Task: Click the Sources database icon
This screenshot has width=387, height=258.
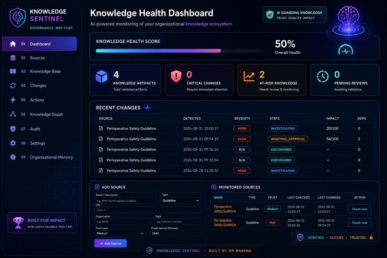Action: (x=13, y=58)
